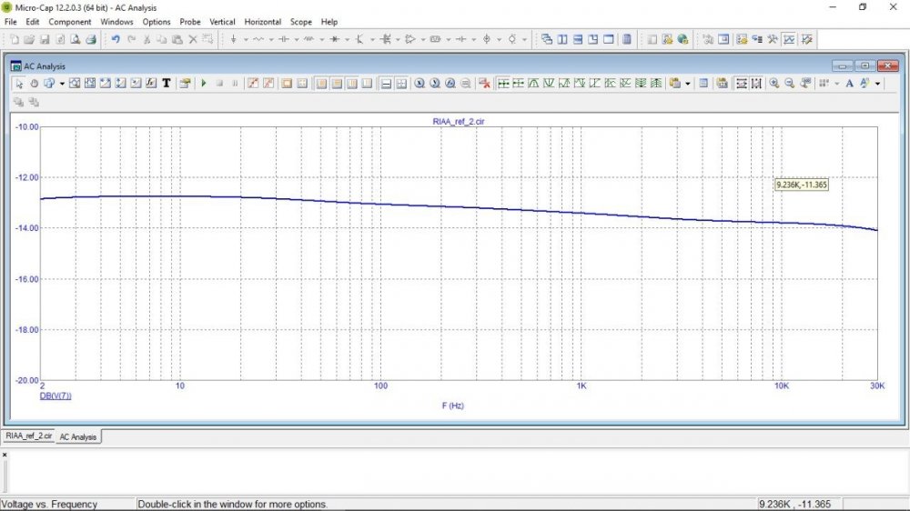This screenshot has width=910, height=511.
Task: Click the Print icon in main toolbar
Action: (91, 39)
